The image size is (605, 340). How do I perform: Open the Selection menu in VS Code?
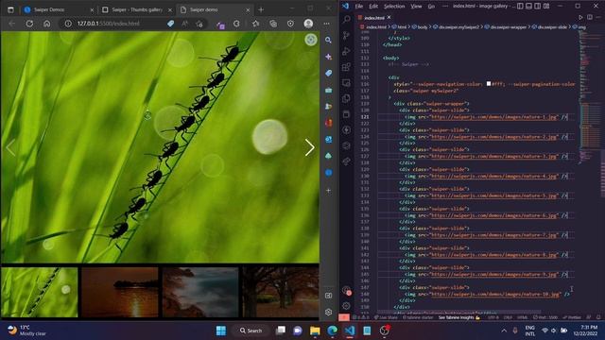[394, 7]
